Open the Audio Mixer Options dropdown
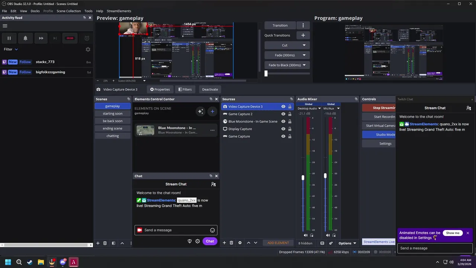The width and height of the screenshot is (476, 268). (347, 243)
